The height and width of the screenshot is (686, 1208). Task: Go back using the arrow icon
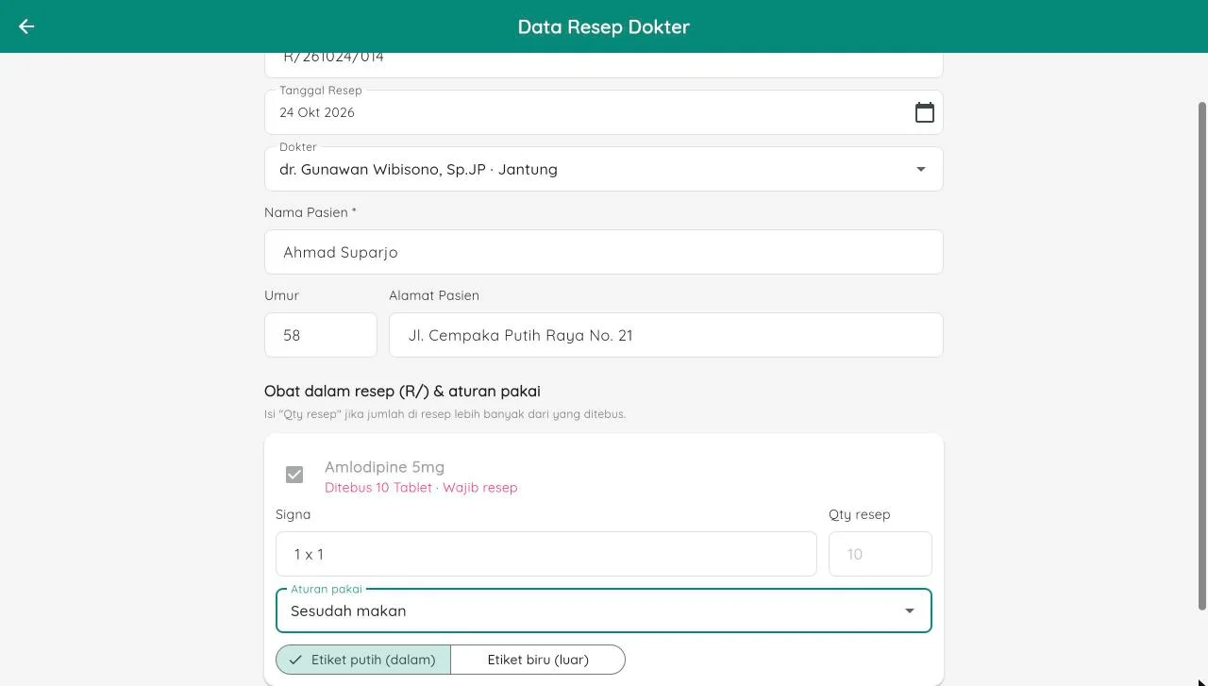click(x=26, y=26)
